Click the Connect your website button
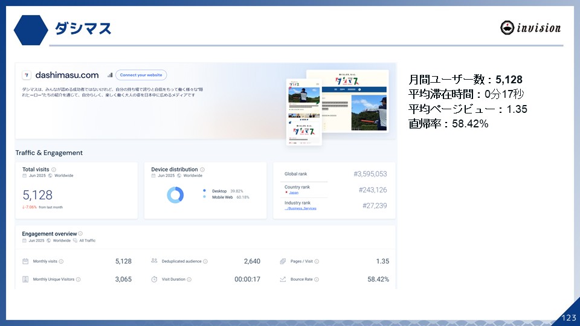Image resolution: width=580 pixels, height=326 pixels. click(x=141, y=75)
